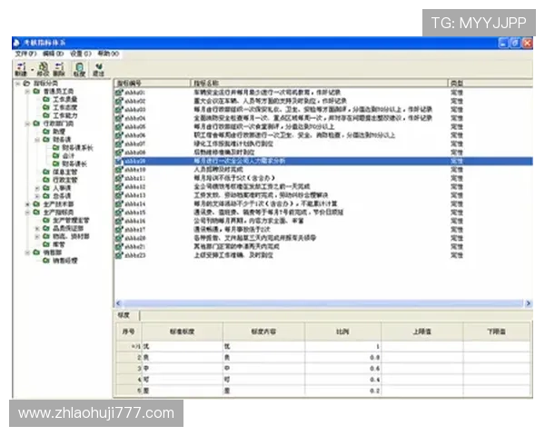Sort by the 类型 column header
The width and height of the screenshot is (545, 436).
click(490, 83)
